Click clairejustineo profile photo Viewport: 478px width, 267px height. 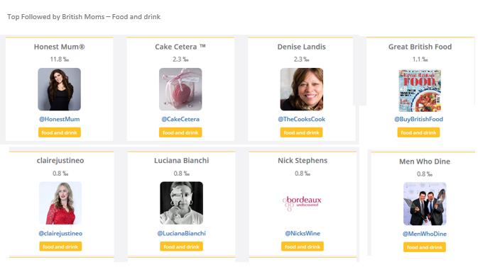(x=60, y=203)
